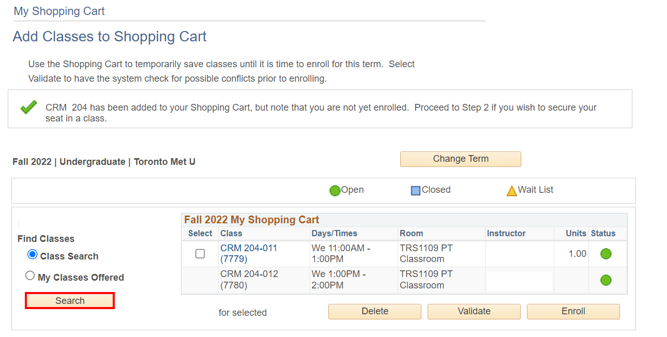667x337 pixels.
Task: Click the open status icon for CRM 204-012
Action: (x=606, y=280)
